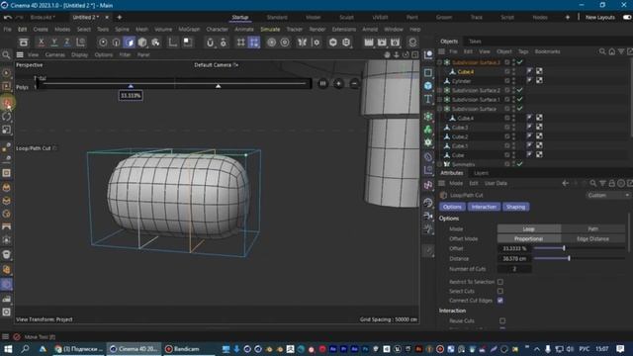The width and height of the screenshot is (633, 356).
Task: Click the viewport hamburger menu icon
Action: 20,55
